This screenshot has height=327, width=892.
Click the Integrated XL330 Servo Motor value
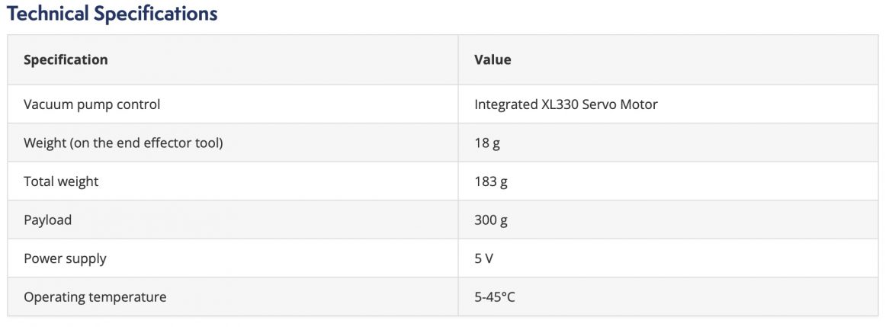coord(566,104)
